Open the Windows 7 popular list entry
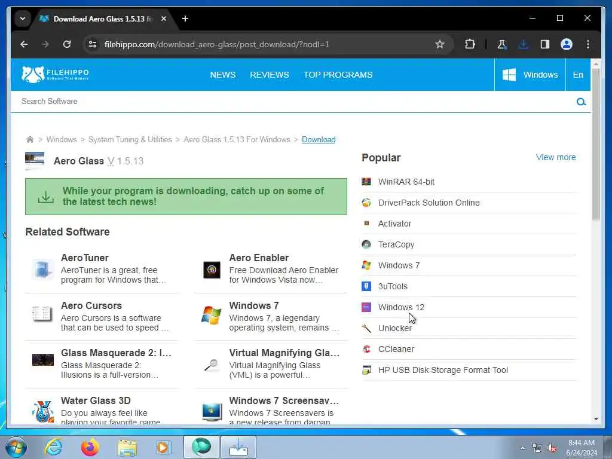The width and height of the screenshot is (612, 459). 399,265
